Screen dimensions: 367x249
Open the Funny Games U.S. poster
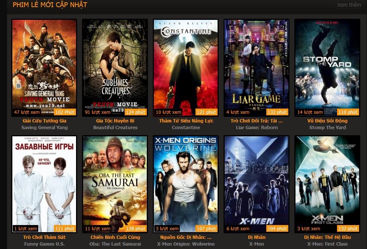44,184
